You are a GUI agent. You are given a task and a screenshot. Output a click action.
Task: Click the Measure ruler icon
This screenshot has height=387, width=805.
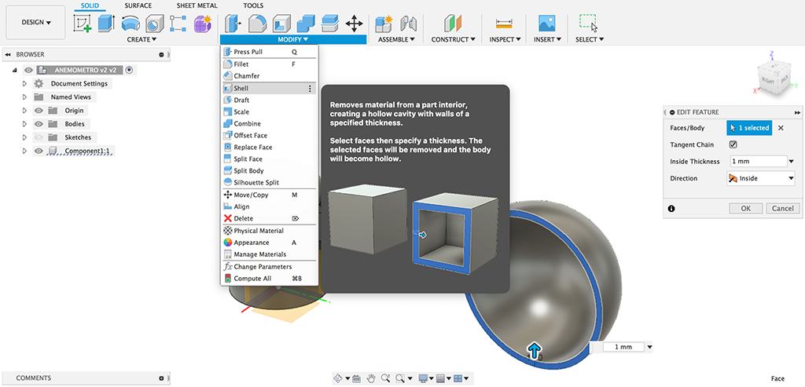pos(504,24)
